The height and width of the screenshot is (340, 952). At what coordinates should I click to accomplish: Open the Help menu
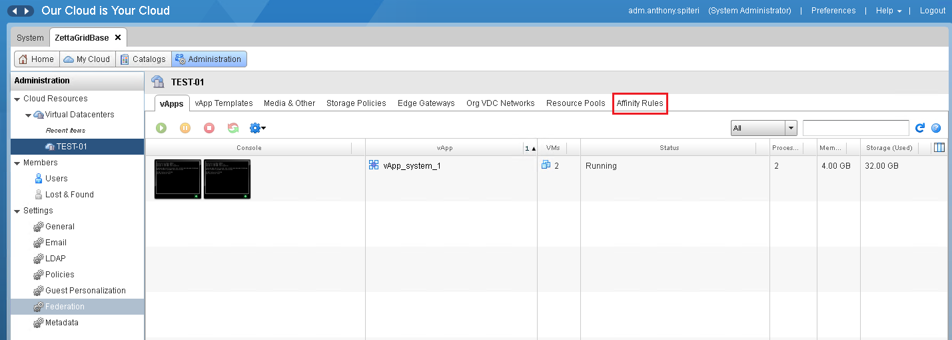tap(889, 11)
